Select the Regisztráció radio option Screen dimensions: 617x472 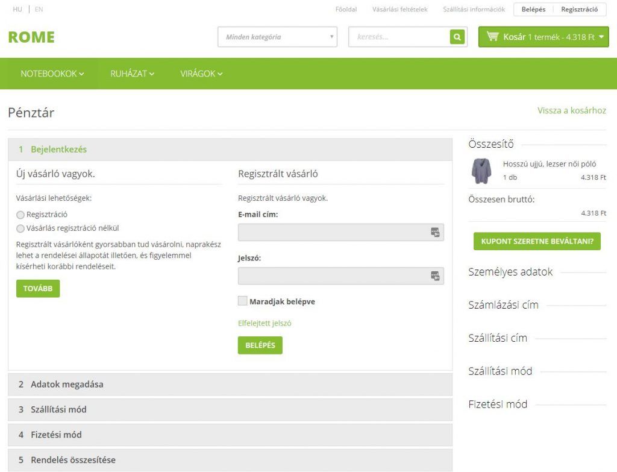(20, 215)
